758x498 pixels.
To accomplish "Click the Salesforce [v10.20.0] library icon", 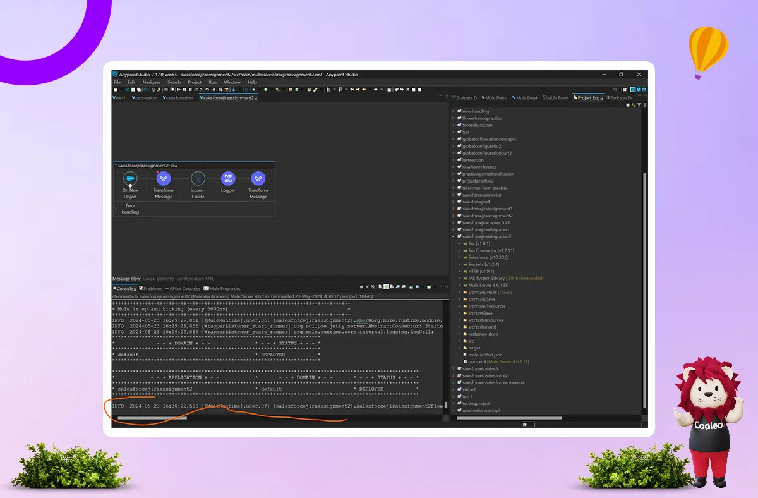I will click(x=465, y=257).
